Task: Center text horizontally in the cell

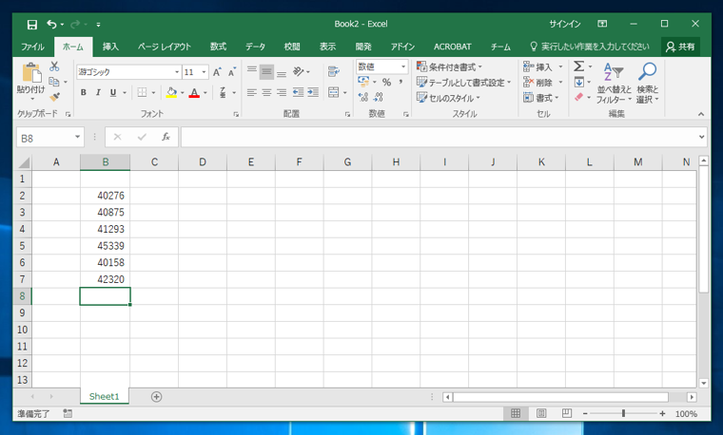Action: (266, 92)
